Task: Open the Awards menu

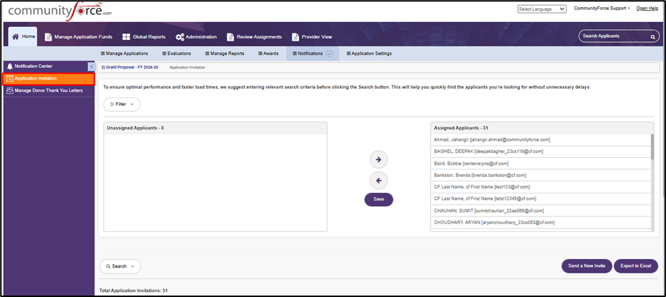Action: click(268, 54)
